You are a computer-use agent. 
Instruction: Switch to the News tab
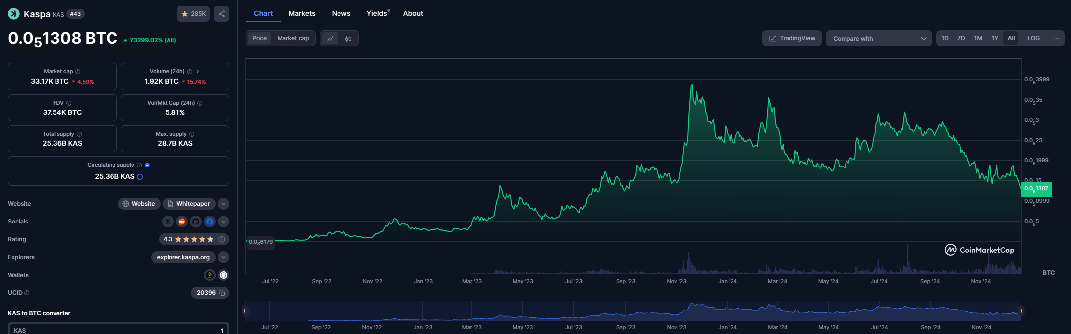coord(341,13)
